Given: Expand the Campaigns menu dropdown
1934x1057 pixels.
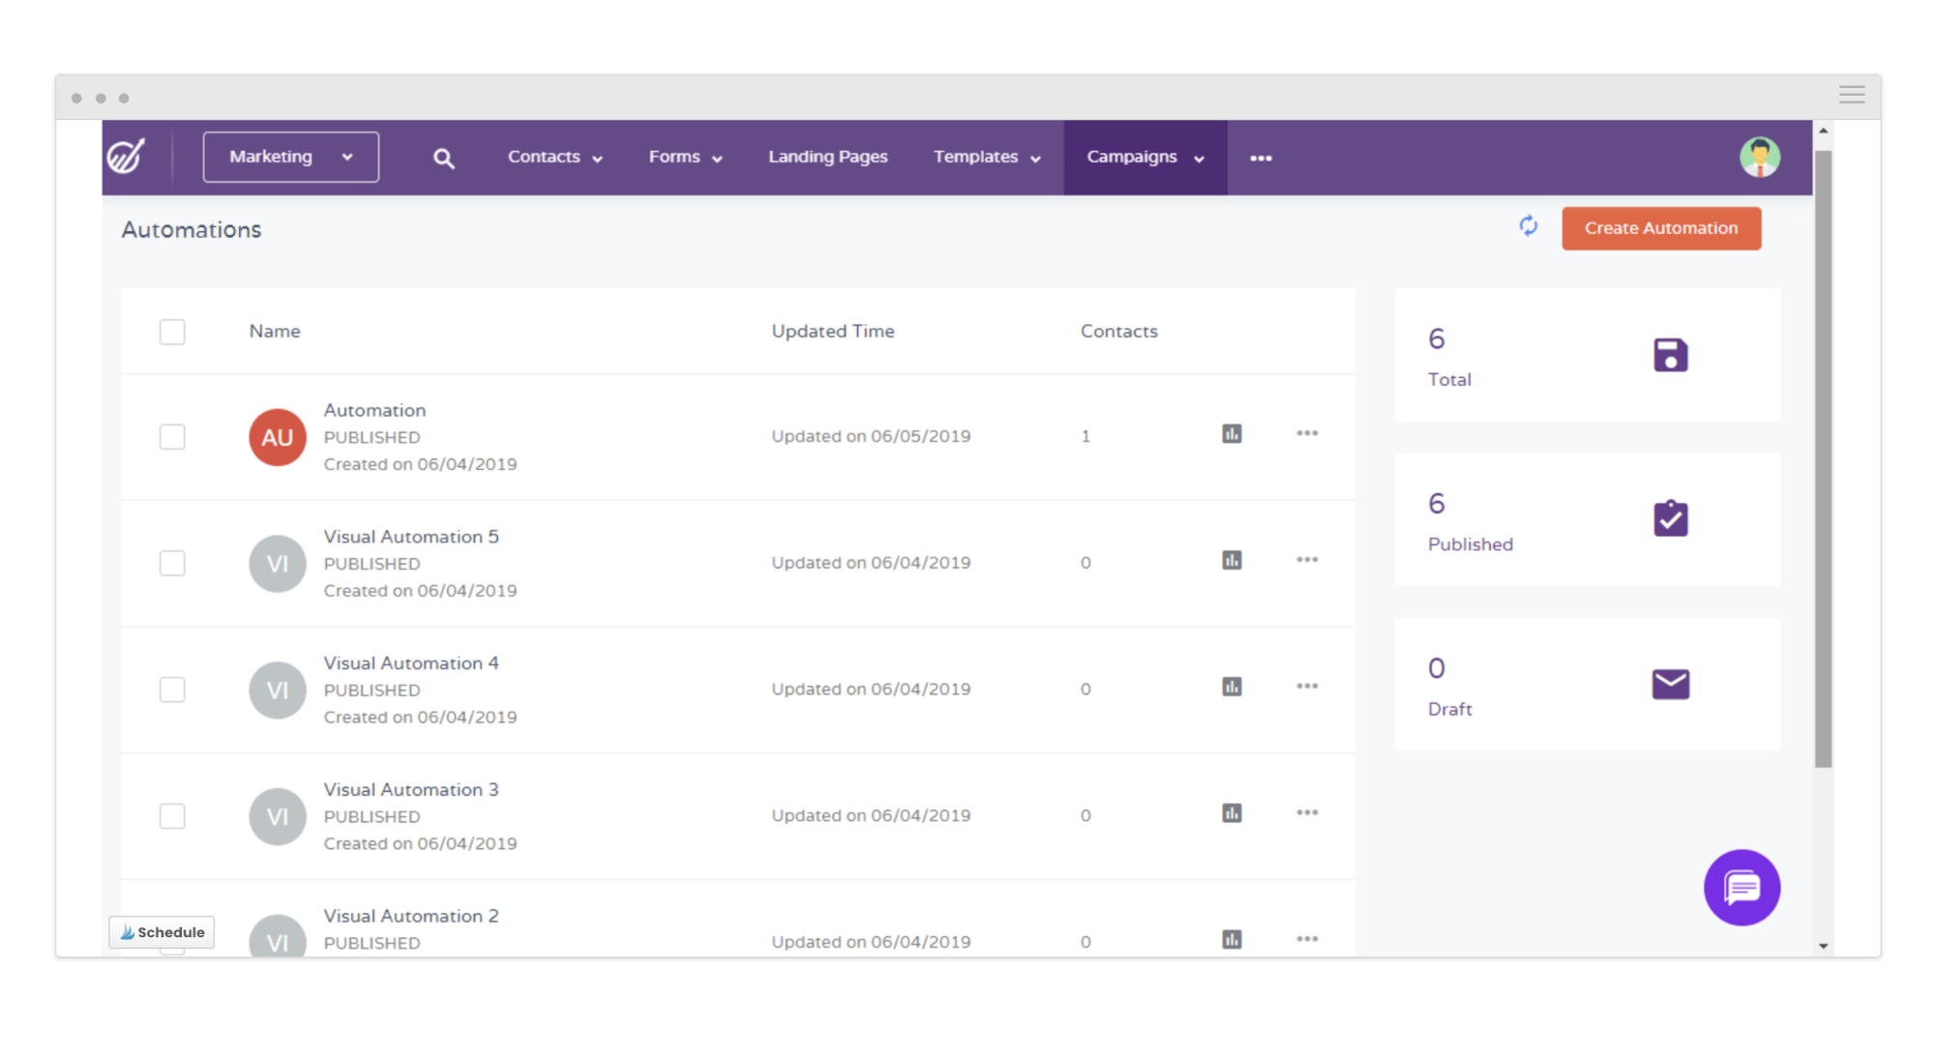Looking at the screenshot, I should (1146, 157).
